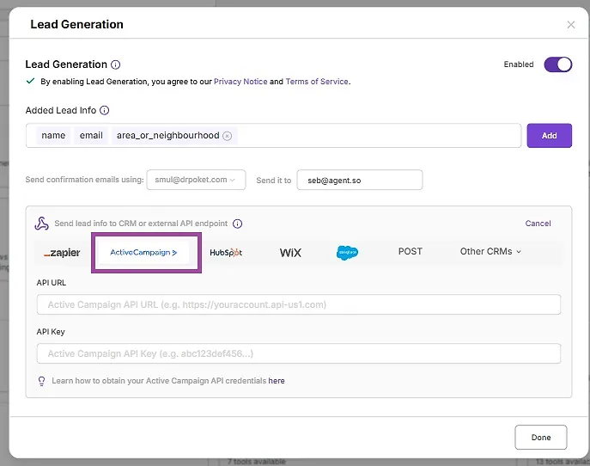The height and width of the screenshot is (466, 590).
Task: Close the Lead Generation dialog
Action: pyautogui.click(x=570, y=25)
